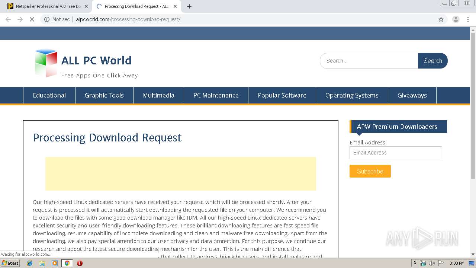The width and height of the screenshot is (476, 268).
Task: Open a new browser tab
Action: (189, 6)
